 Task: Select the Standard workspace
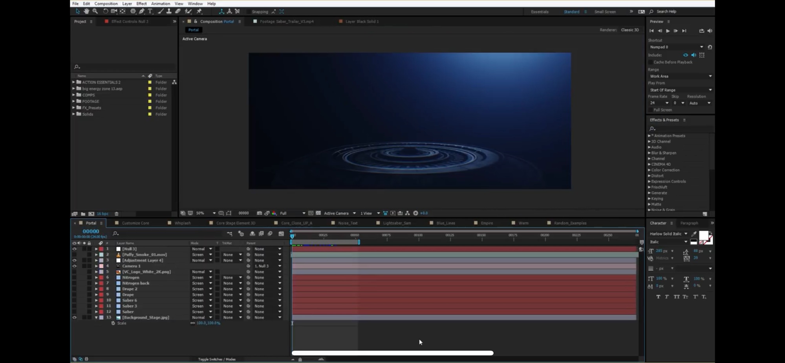point(571,12)
